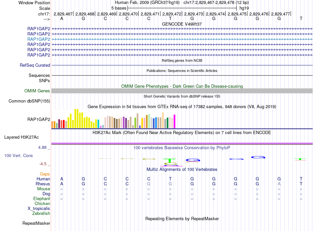Screen dimensions: 313x231
Task: Select the X_tropicalis alignment row label
Action: (x=39, y=209)
